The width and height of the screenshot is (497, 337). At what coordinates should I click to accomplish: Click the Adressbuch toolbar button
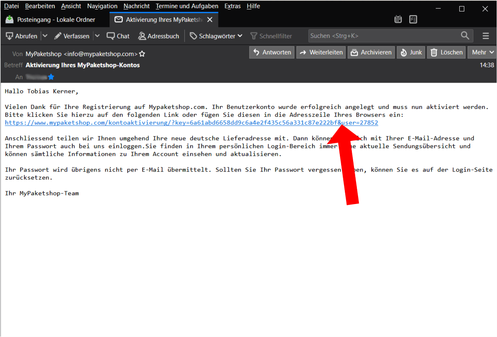pos(159,36)
